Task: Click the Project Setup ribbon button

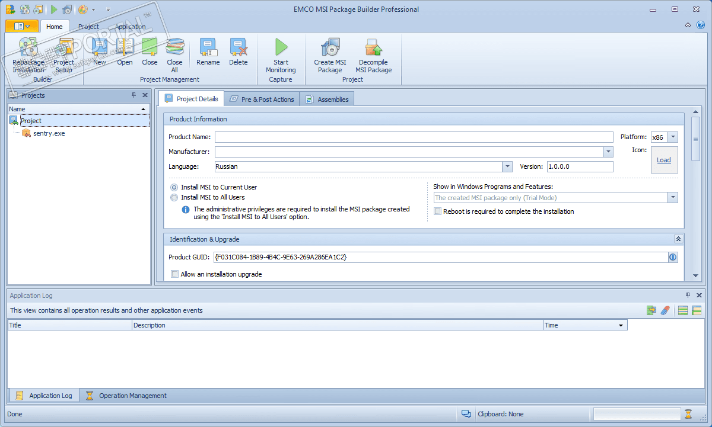Action: point(63,56)
